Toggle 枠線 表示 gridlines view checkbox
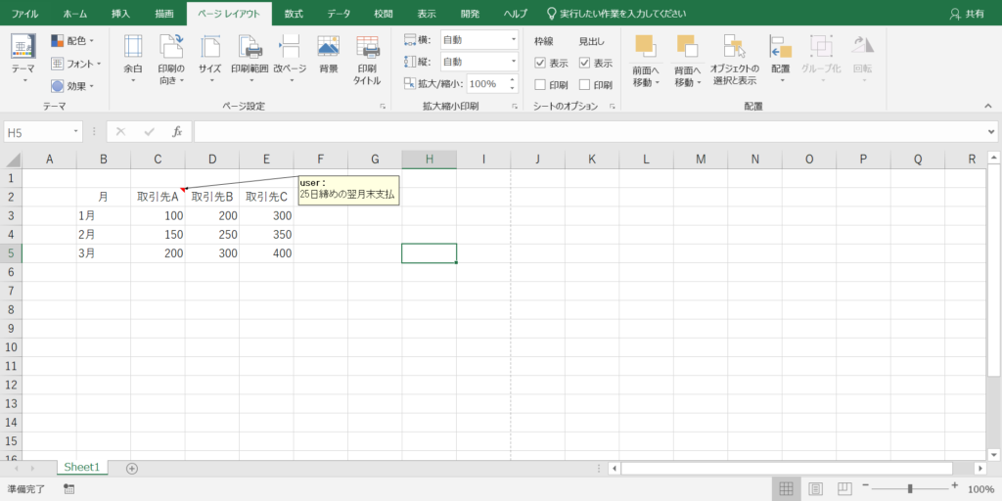The width and height of the screenshot is (1002, 501). click(540, 64)
